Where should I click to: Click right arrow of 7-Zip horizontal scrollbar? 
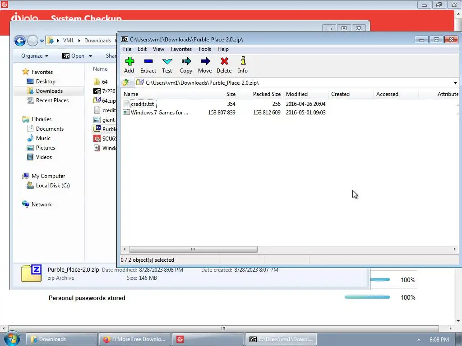454,250
